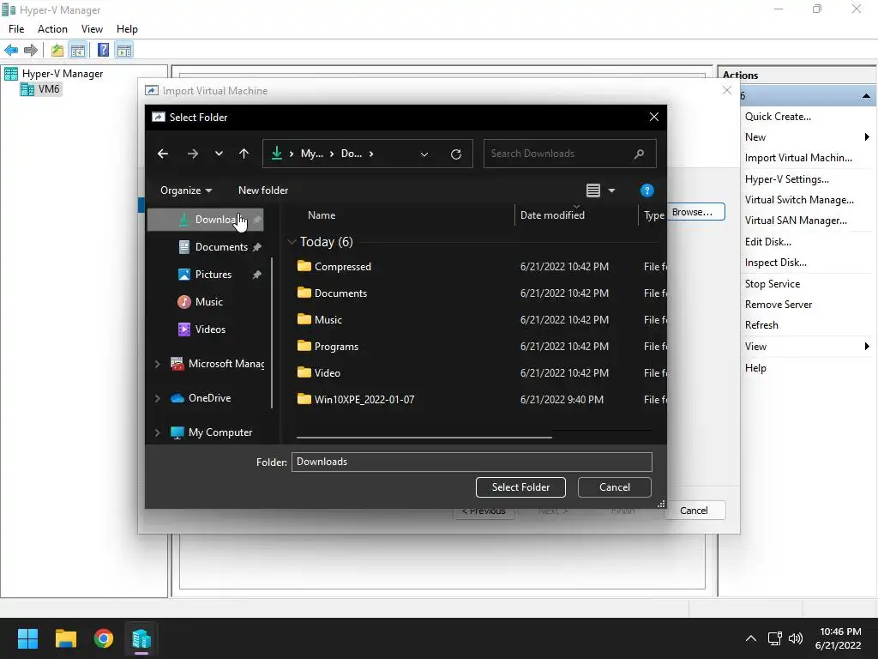
Task: Open view options dropdown arrow
Action: click(x=611, y=190)
